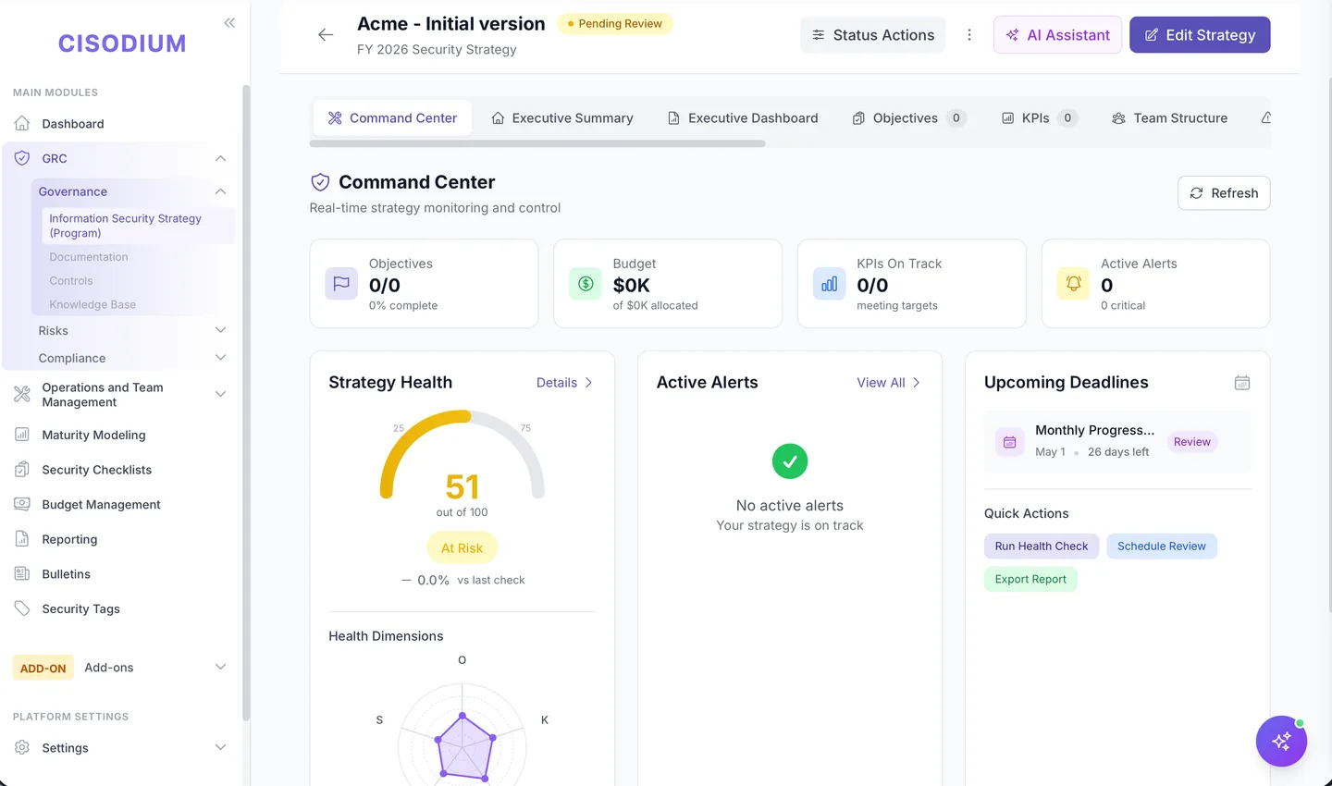
Task: Expand the Settings menu
Action: pyautogui.click(x=220, y=747)
